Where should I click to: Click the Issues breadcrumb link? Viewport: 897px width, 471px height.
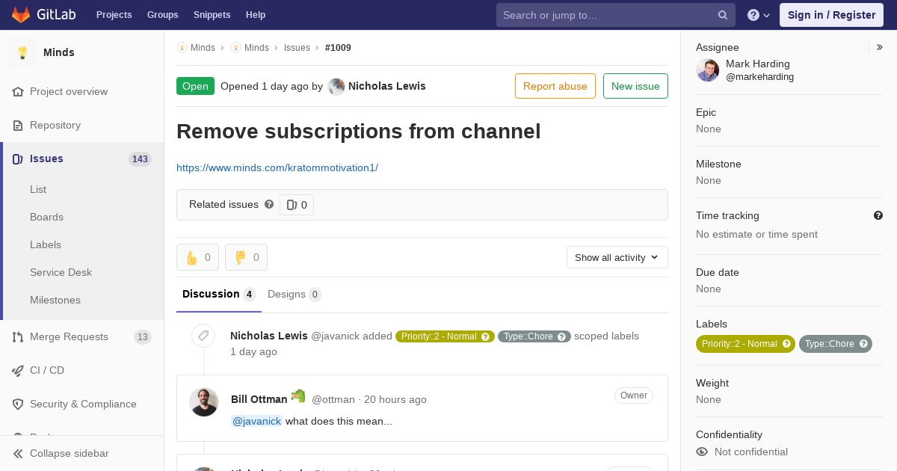[297, 47]
